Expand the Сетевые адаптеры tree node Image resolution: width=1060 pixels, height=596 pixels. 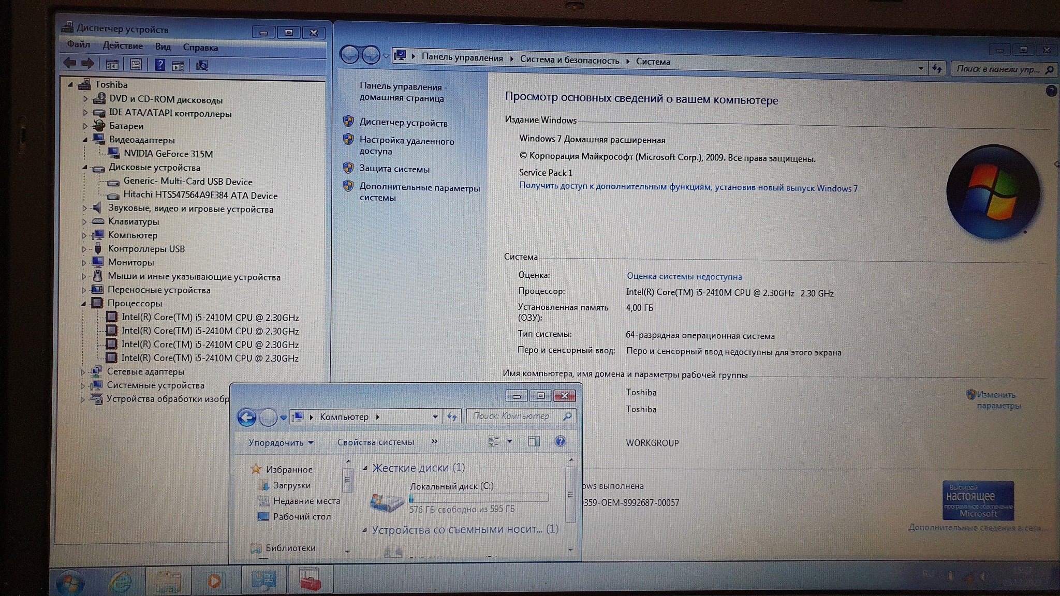click(x=83, y=371)
